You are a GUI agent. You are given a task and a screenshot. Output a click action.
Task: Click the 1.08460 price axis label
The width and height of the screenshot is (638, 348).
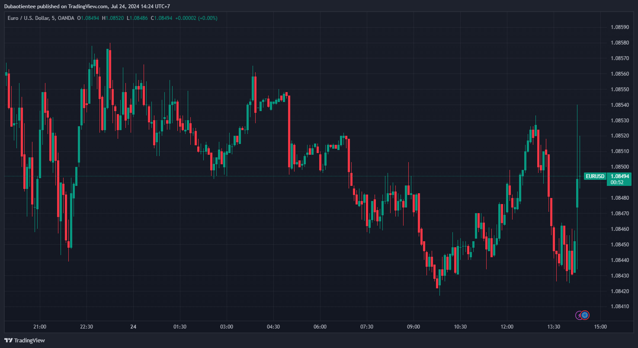[620, 229]
